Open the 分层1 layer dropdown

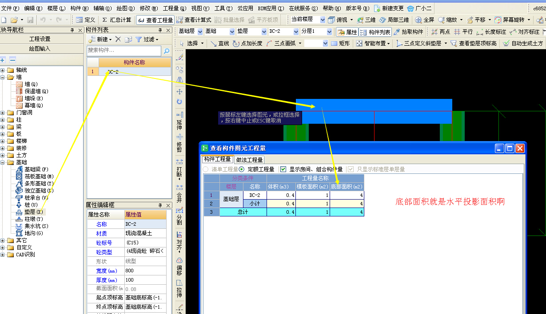[x=329, y=31]
